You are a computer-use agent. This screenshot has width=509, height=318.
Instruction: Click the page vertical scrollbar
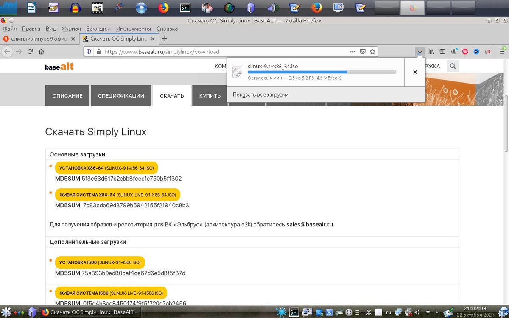pyautogui.click(x=506, y=123)
